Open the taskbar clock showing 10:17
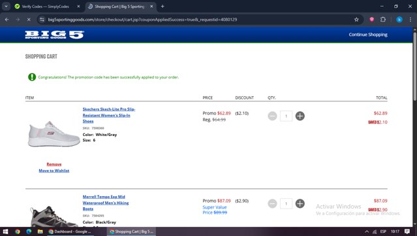 [x=395, y=231]
